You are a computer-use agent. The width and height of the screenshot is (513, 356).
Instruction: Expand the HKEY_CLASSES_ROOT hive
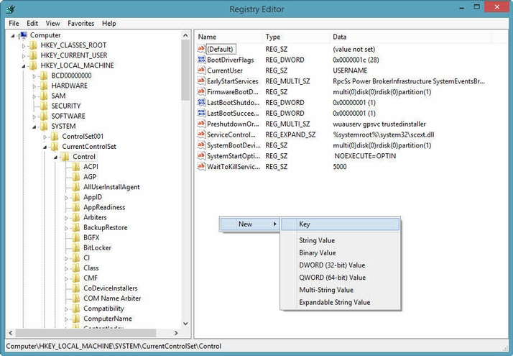coord(24,45)
